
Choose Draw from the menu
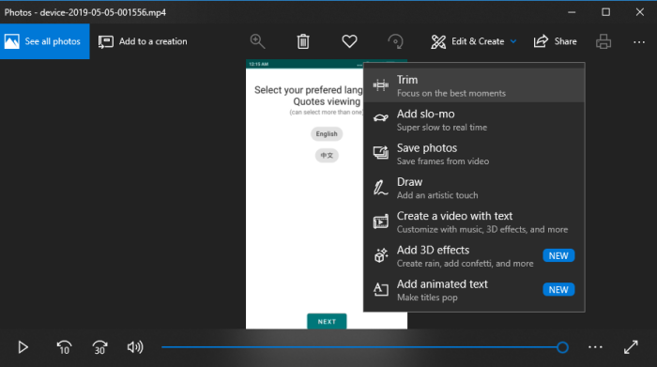(x=474, y=188)
